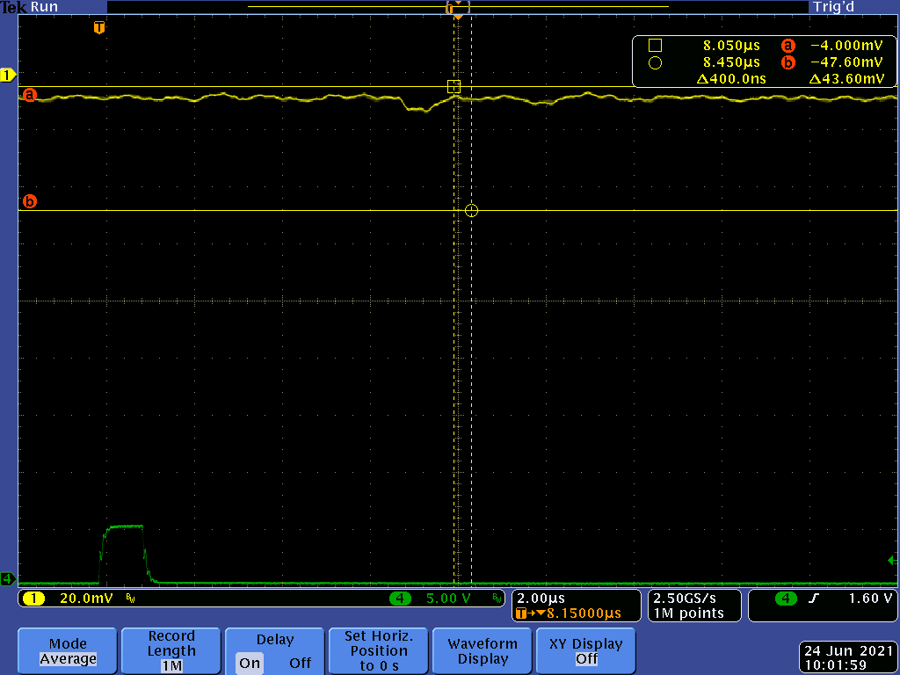
Task: Click cursor a marker on left edge
Action: point(30,95)
